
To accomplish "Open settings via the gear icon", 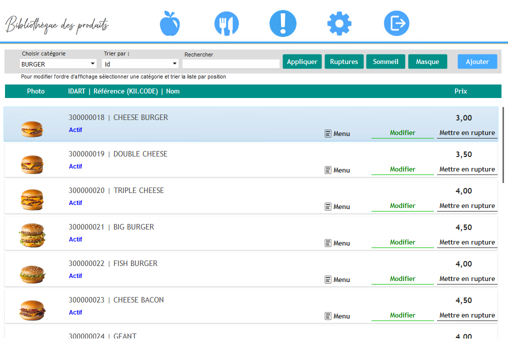I will point(339,23).
